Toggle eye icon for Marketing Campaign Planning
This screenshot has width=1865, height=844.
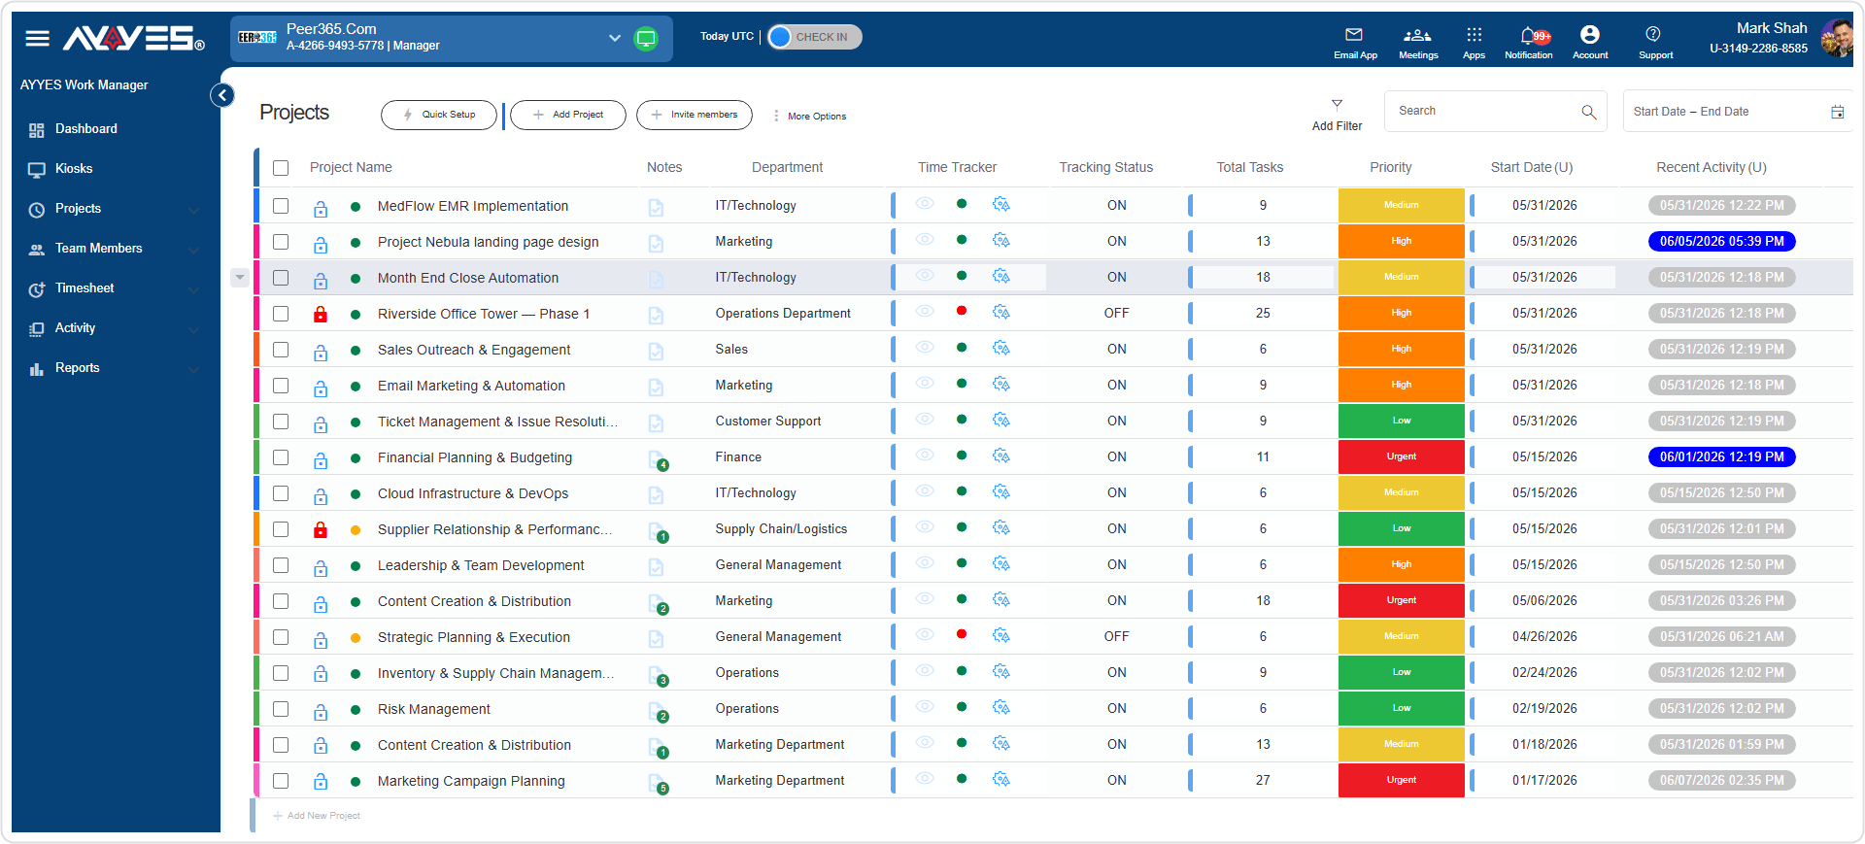click(925, 778)
